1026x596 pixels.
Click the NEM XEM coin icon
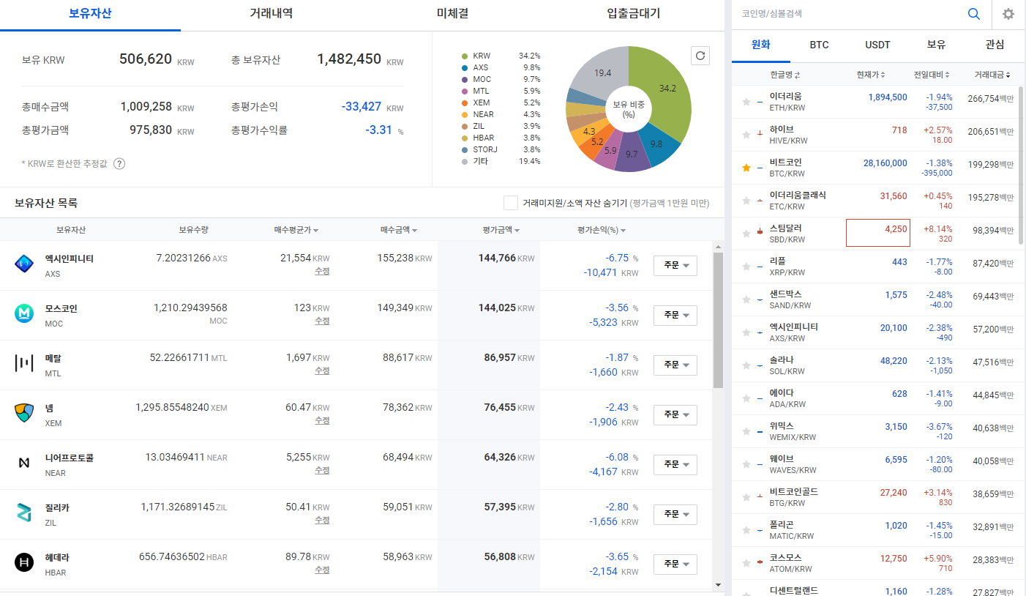pyautogui.click(x=24, y=414)
